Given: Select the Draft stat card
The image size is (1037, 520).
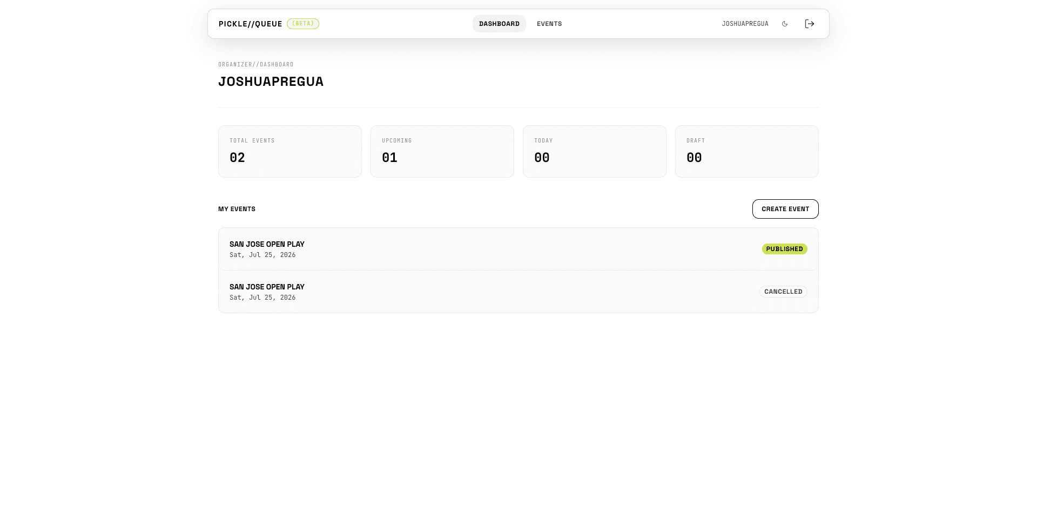Looking at the screenshot, I should point(747,151).
